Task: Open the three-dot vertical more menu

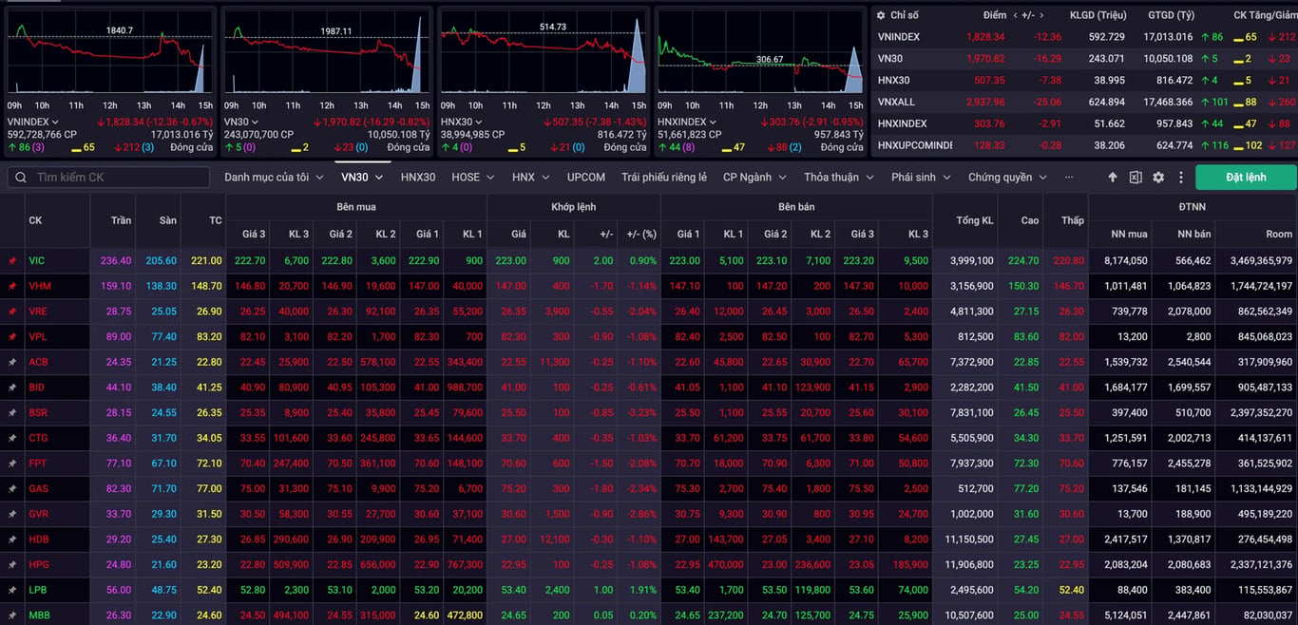Action: click(1181, 178)
